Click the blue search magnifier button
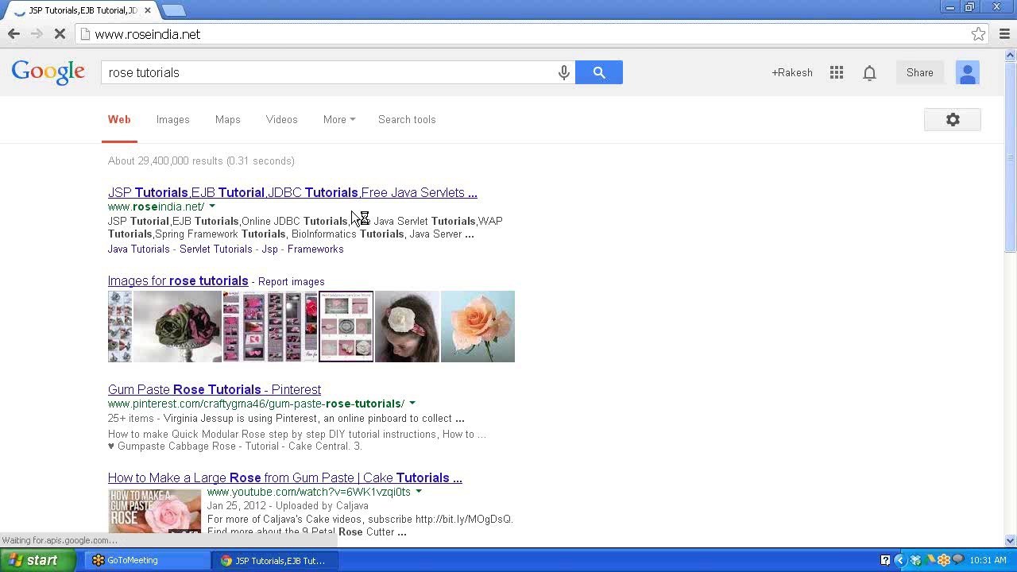 click(599, 72)
